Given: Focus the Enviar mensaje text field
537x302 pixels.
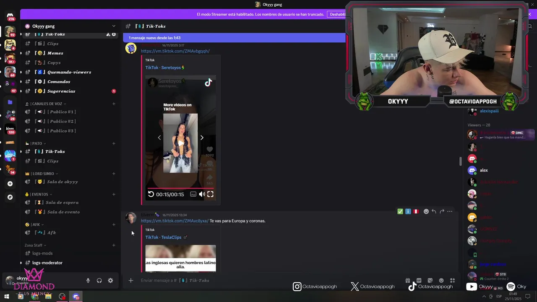Looking at the screenshot, I should 268,281.
